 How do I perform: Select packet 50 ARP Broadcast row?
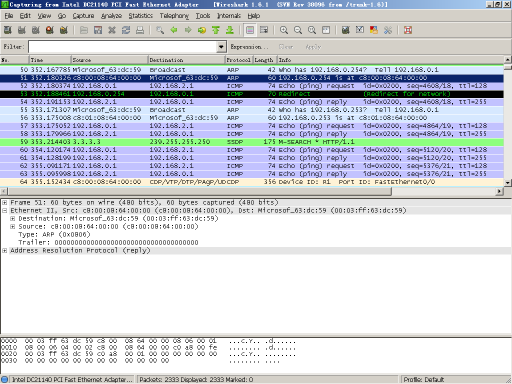[252, 70]
